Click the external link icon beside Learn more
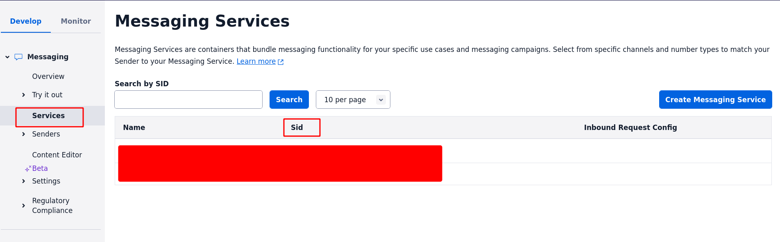780x242 pixels. click(x=281, y=62)
